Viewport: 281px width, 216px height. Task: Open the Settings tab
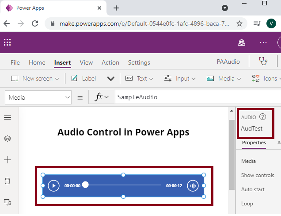point(139,62)
